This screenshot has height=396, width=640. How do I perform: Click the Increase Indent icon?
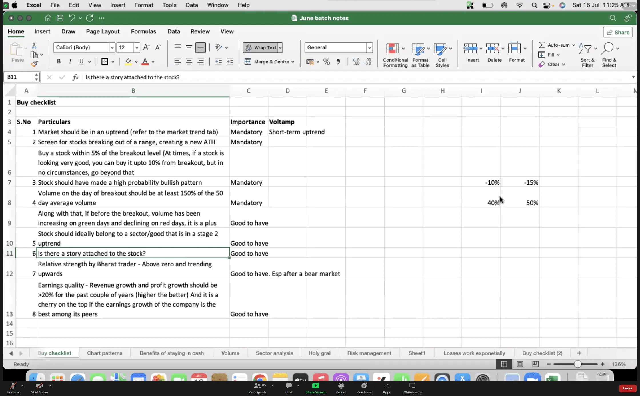230,61
